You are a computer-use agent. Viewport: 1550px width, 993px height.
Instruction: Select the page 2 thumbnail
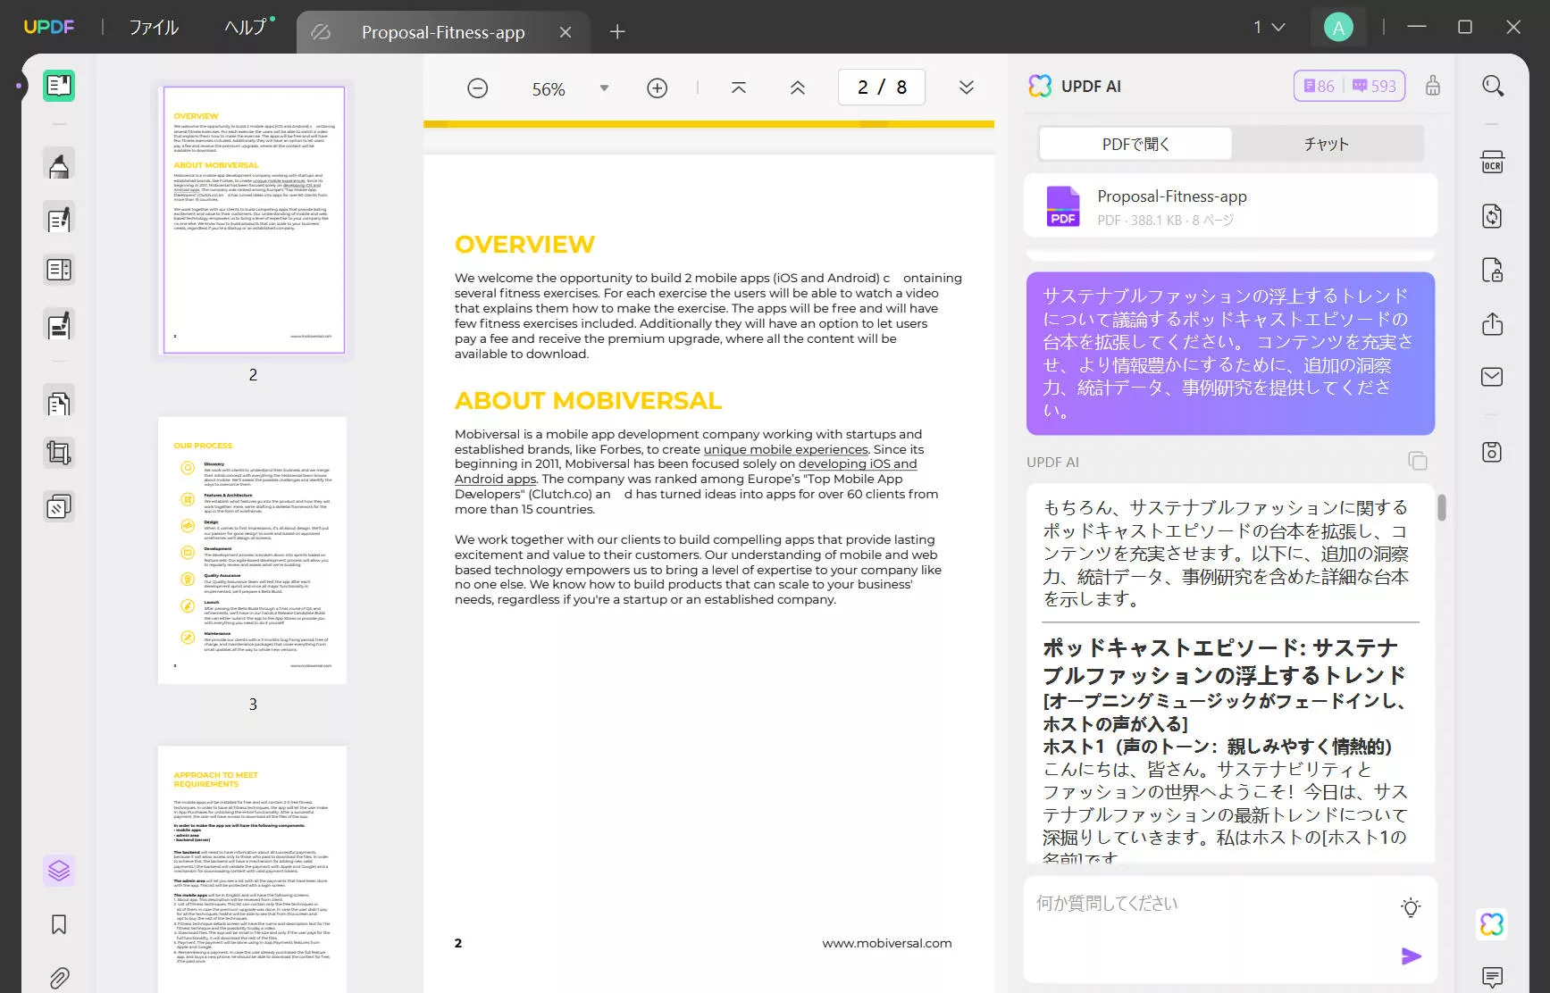[x=254, y=220]
